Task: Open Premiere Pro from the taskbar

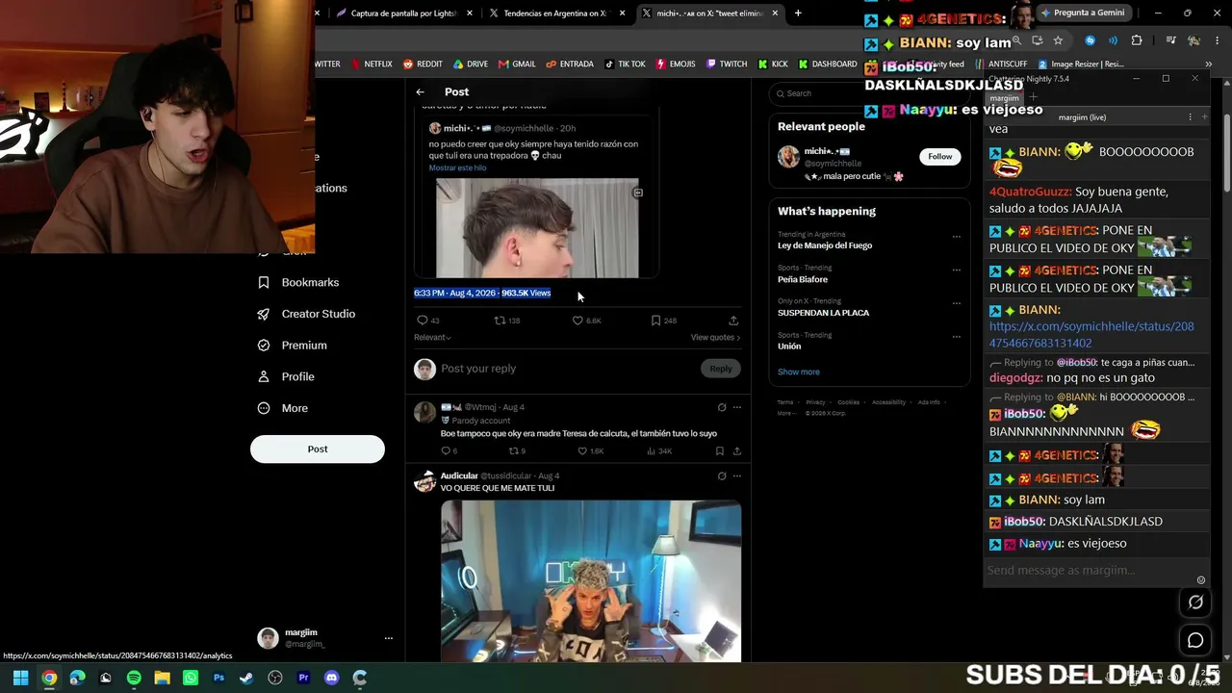Action: tap(303, 678)
